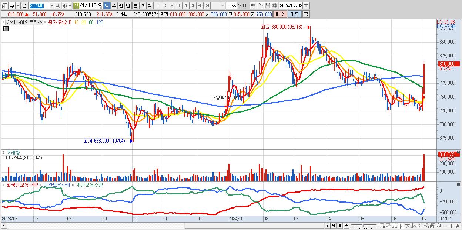462x230 pixels.
Task: Click the chart settings gear icon
Action: coord(274,6)
